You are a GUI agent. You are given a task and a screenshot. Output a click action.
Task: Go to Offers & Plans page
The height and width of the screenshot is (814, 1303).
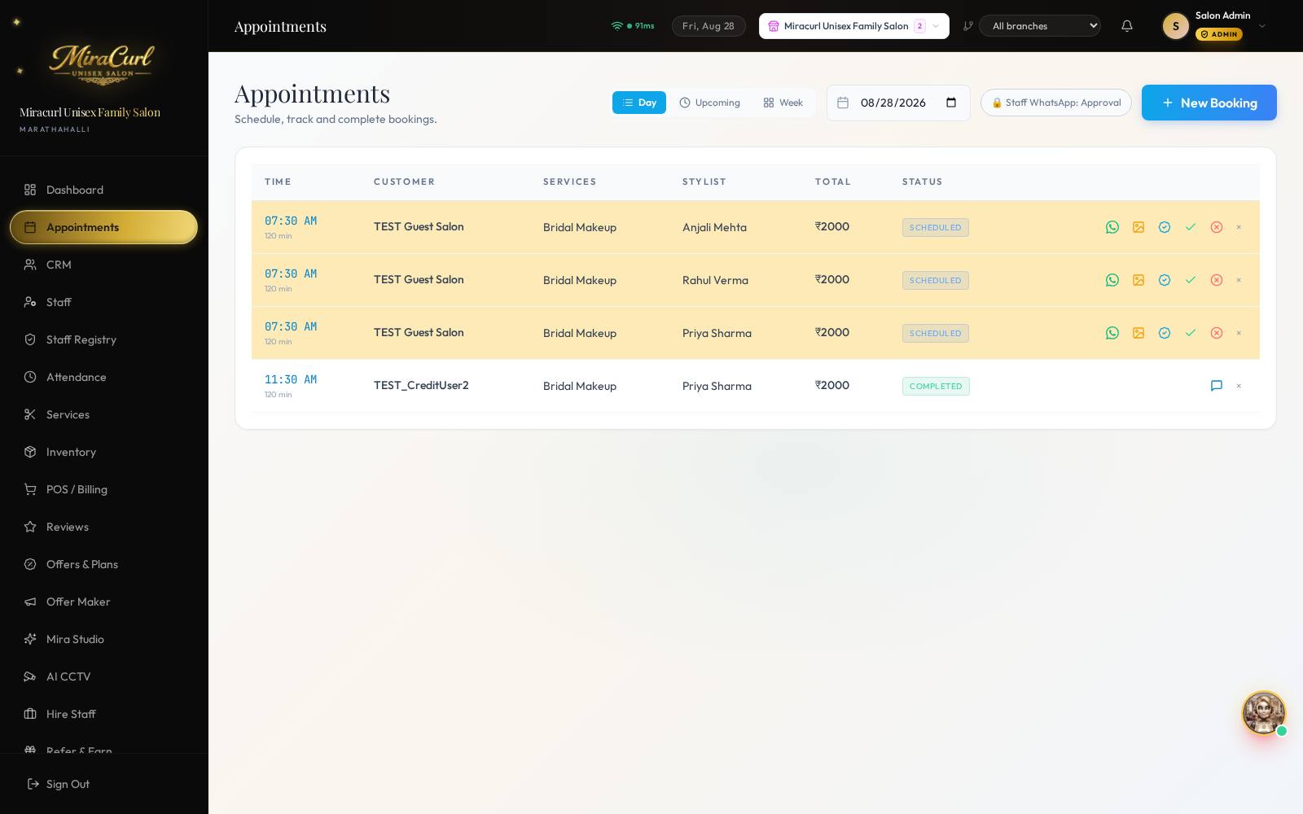103,564
